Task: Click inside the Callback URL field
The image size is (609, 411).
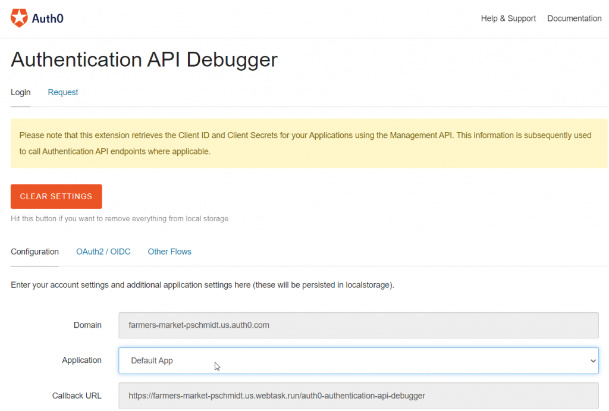Action: pyautogui.click(x=357, y=396)
